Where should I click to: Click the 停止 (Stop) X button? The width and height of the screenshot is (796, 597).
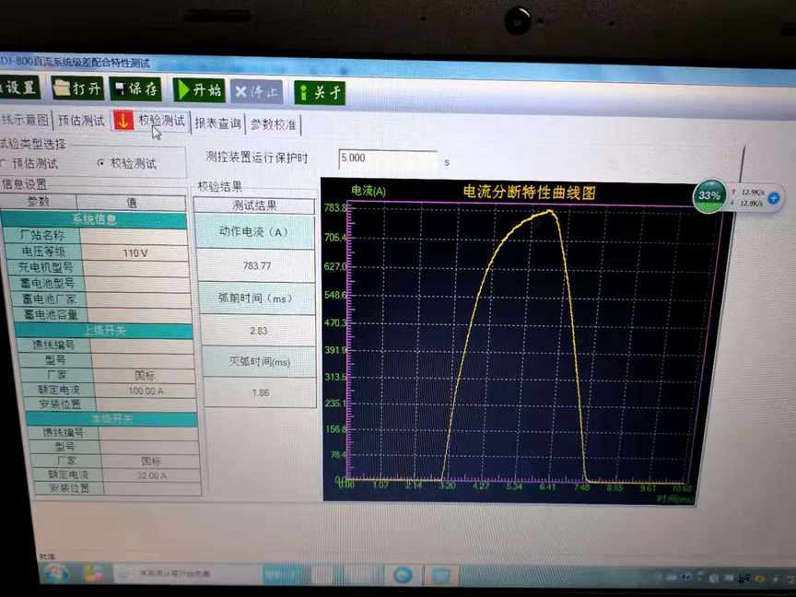point(257,91)
